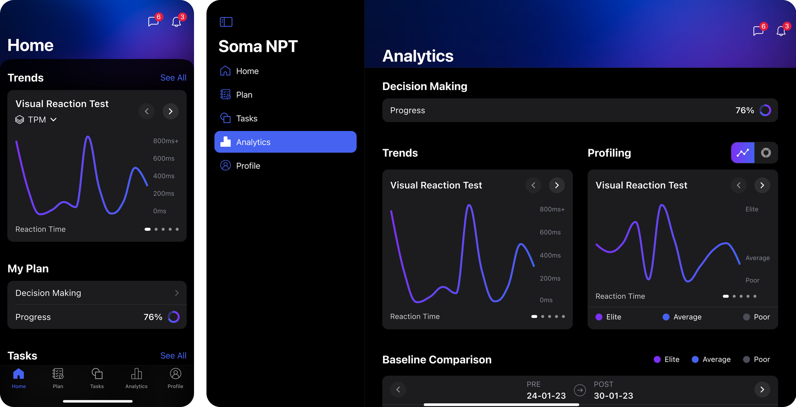Click See All next to Tasks
The width and height of the screenshot is (796, 407).
tap(173, 356)
